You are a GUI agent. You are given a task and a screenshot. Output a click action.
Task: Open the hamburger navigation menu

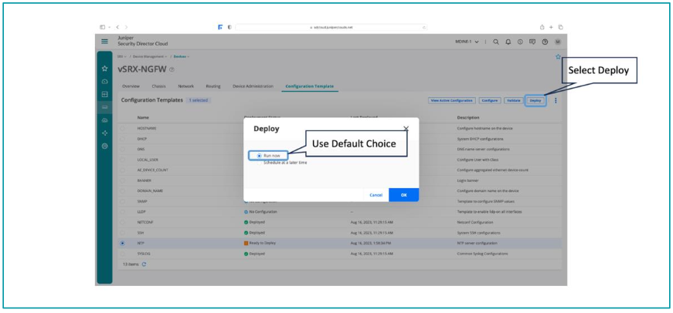(105, 42)
